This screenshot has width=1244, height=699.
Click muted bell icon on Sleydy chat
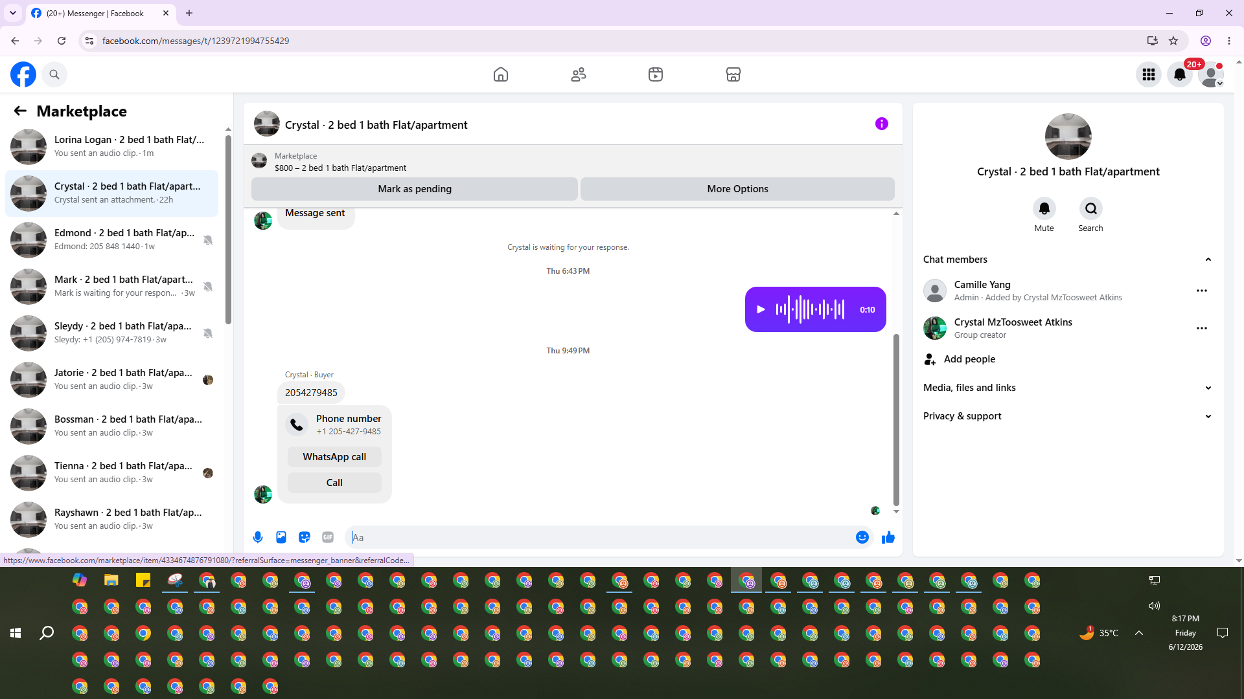click(208, 333)
